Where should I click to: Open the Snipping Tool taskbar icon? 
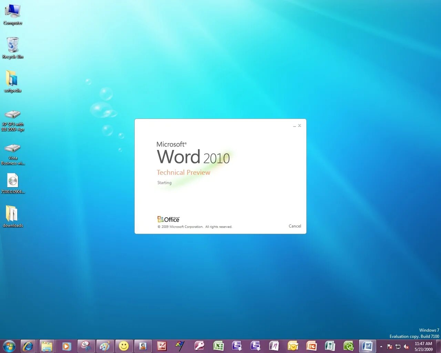[86, 346]
